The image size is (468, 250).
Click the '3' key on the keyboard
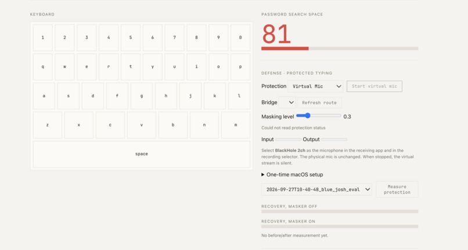pyautogui.click(x=87, y=38)
